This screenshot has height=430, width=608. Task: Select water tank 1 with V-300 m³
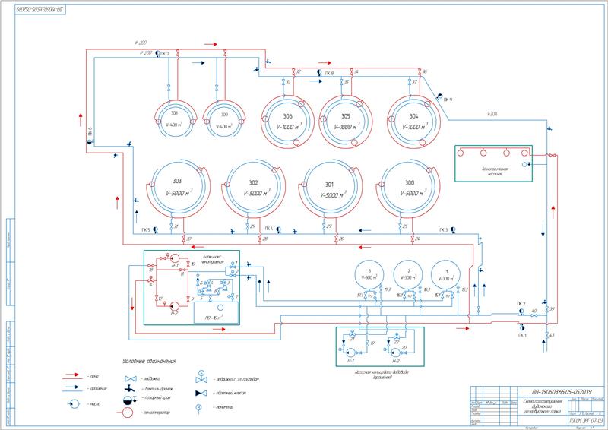[x=445, y=274]
